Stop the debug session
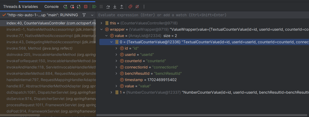The image size is (309, 117). tap(86, 7)
